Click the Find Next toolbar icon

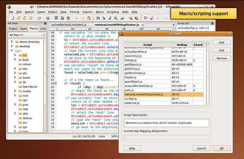click(x=110, y=18)
